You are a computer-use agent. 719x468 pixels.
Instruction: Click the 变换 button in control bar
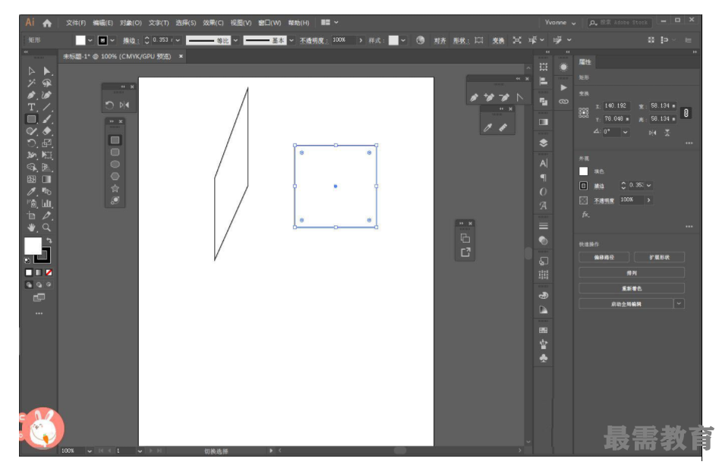498,41
